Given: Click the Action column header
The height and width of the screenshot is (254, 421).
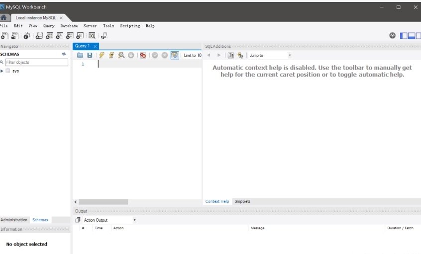Looking at the screenshot, I should point(118,228).
